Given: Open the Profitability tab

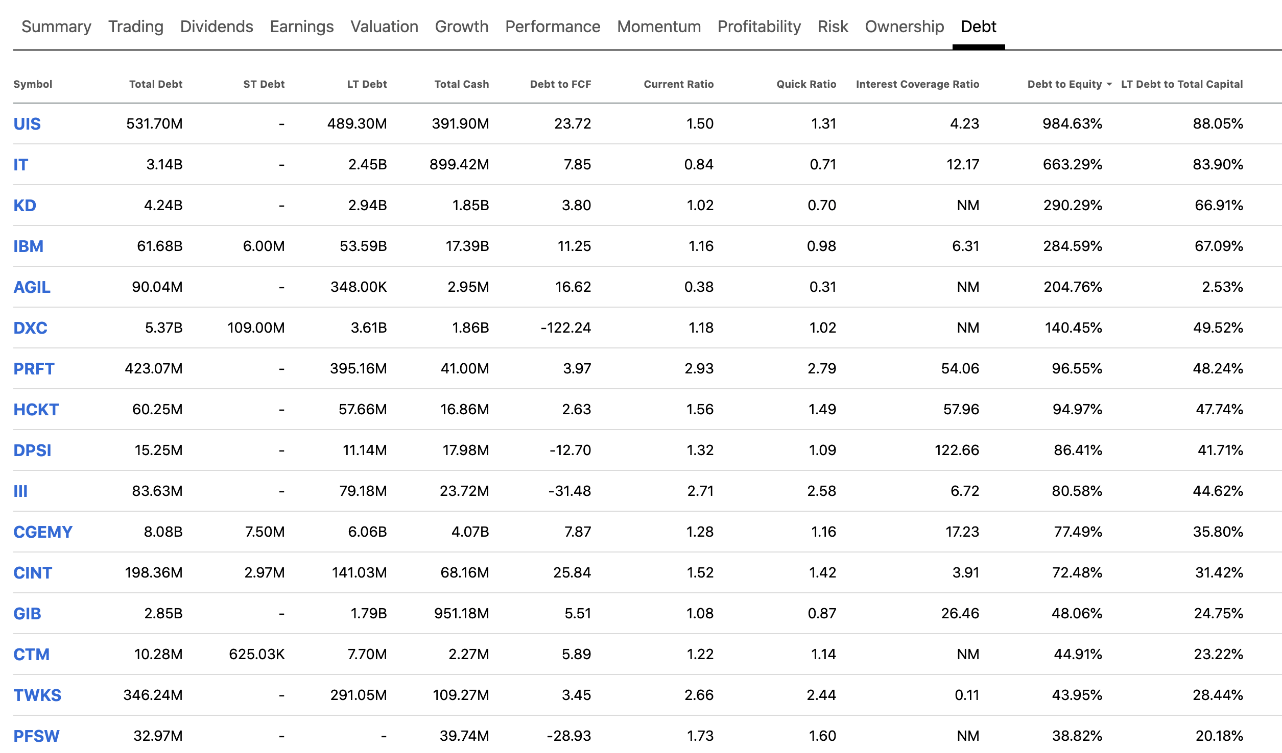Looking at the screenshot, I should [x=759, y=27].
